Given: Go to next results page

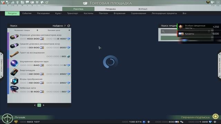Looking at the screenshot, I should point(44,105).
